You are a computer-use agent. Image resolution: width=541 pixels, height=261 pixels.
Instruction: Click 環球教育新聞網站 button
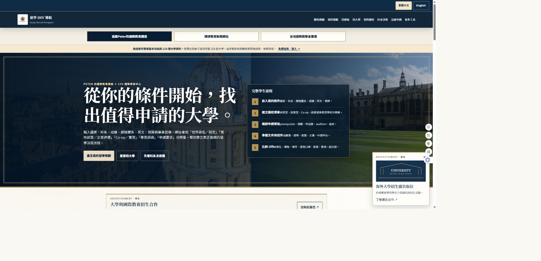click(216, 36)
